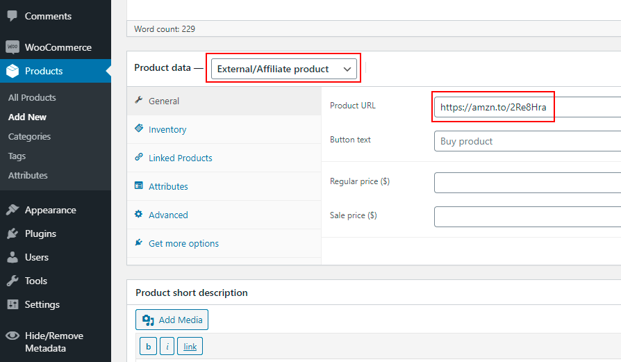The width and height of the screenshot is (621, 362).
Task: Click the gear icon beside Advanced
Action: pyautogui.click(x=139, y=214)
